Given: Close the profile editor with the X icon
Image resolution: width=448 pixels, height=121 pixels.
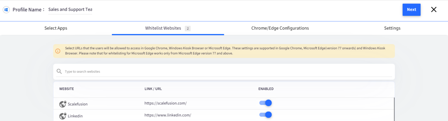Looking at the screenshot, I should [x=434, y=10].
